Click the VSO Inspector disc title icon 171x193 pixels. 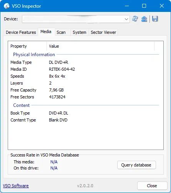click(x=7, y=6)
